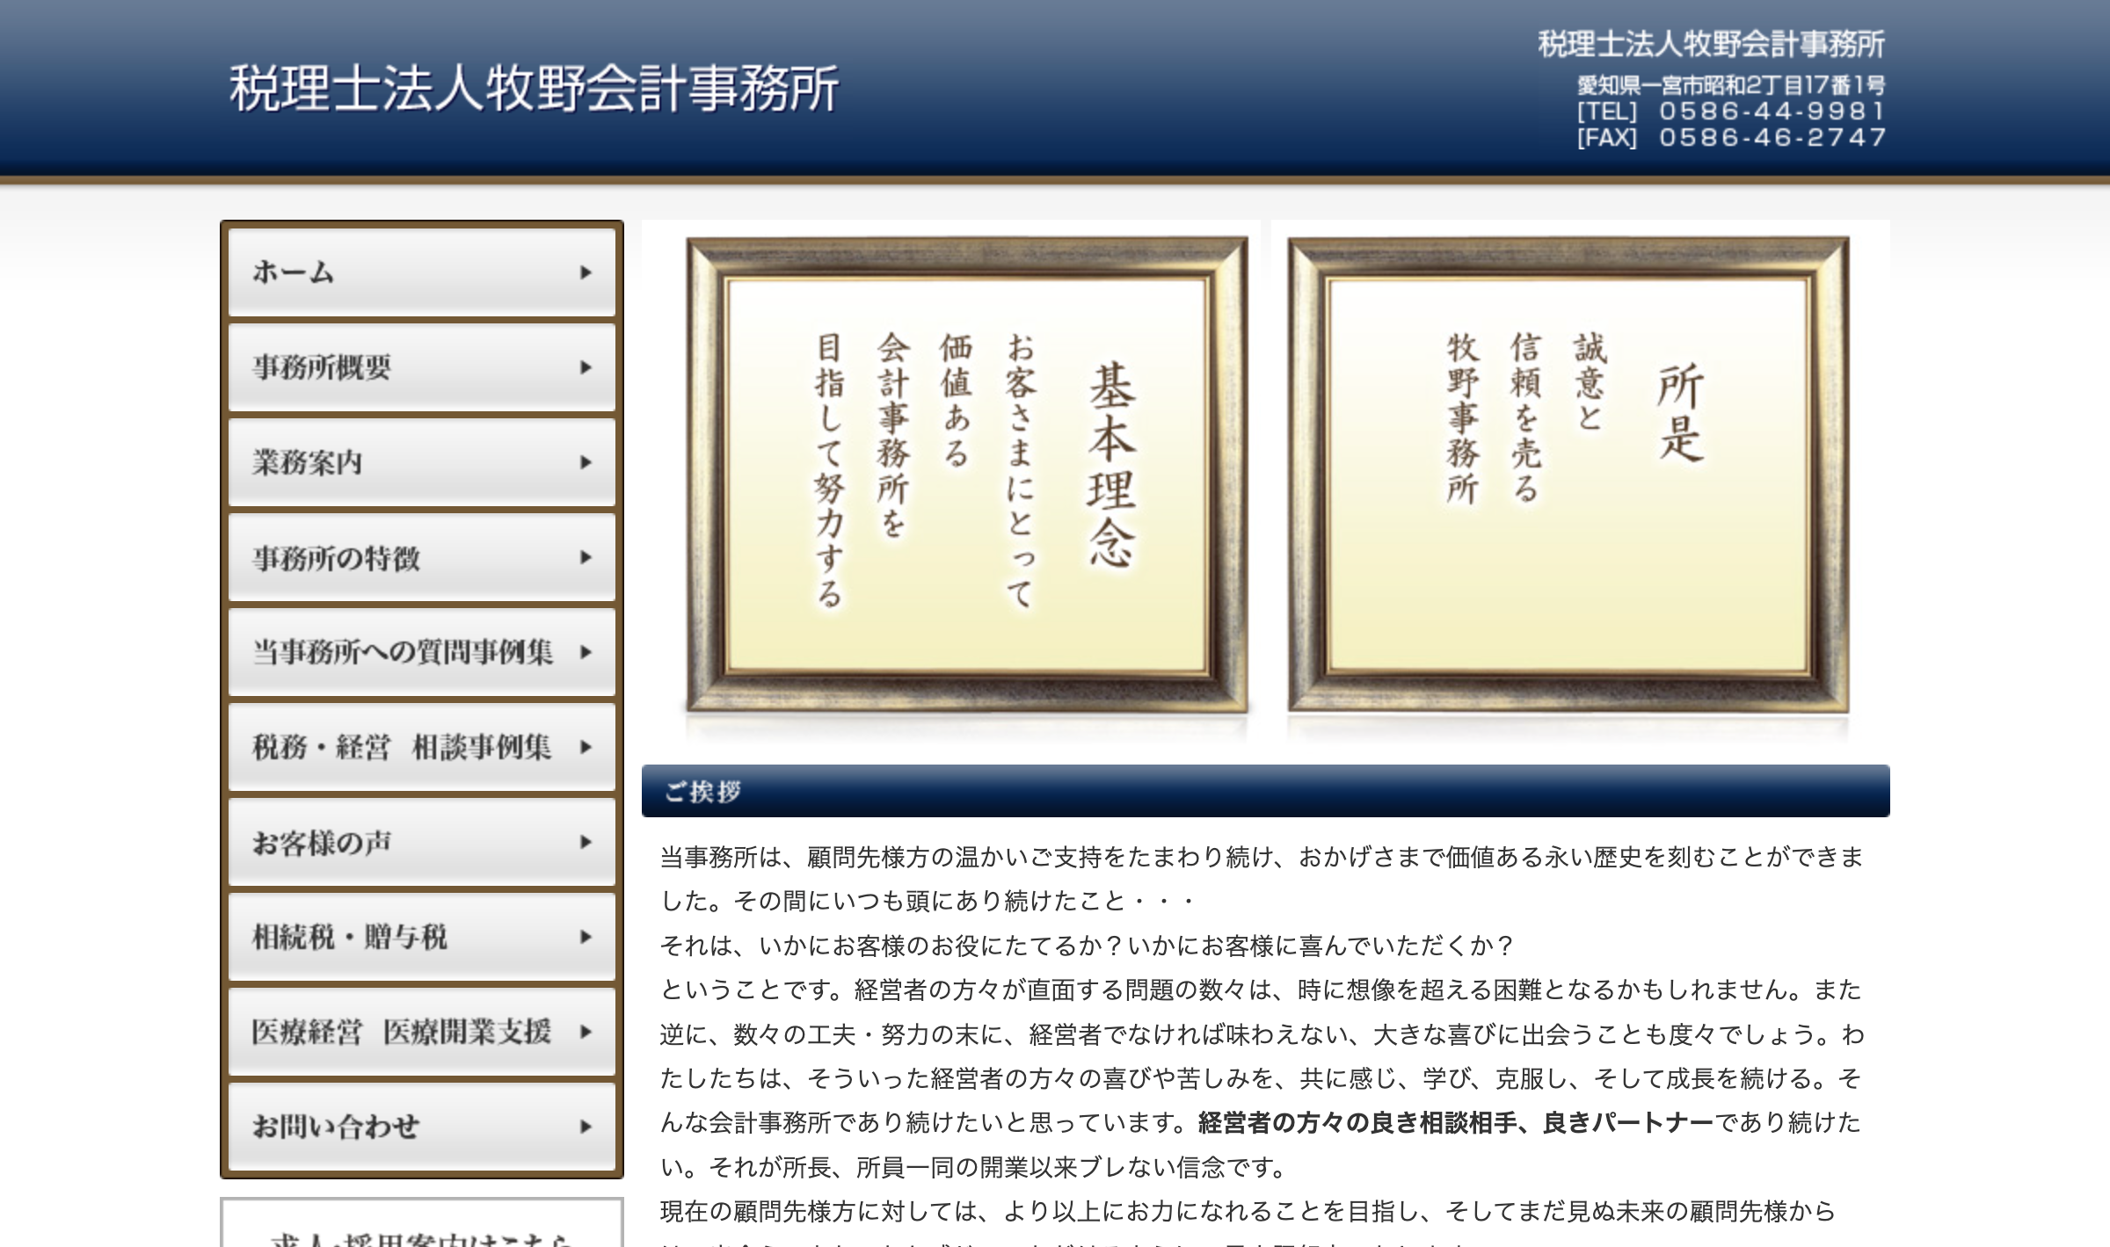This screenshot has width=2110, height=1247.
Task: Click the 税理士法人牧野会計事務所 header logo
Action: pyautogui.click(x=534, y=88)
